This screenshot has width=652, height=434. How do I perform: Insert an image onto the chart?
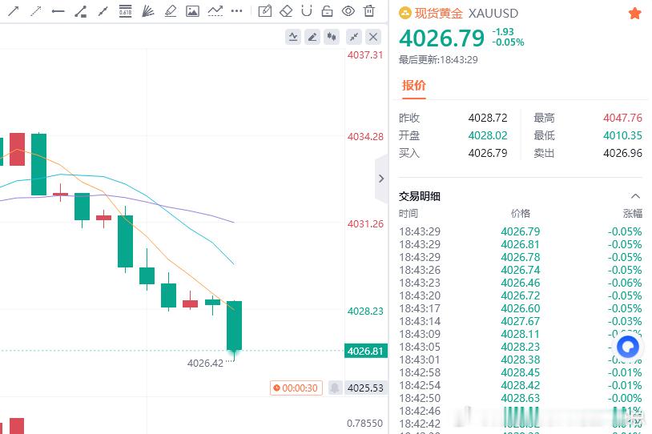coord(192,11)
